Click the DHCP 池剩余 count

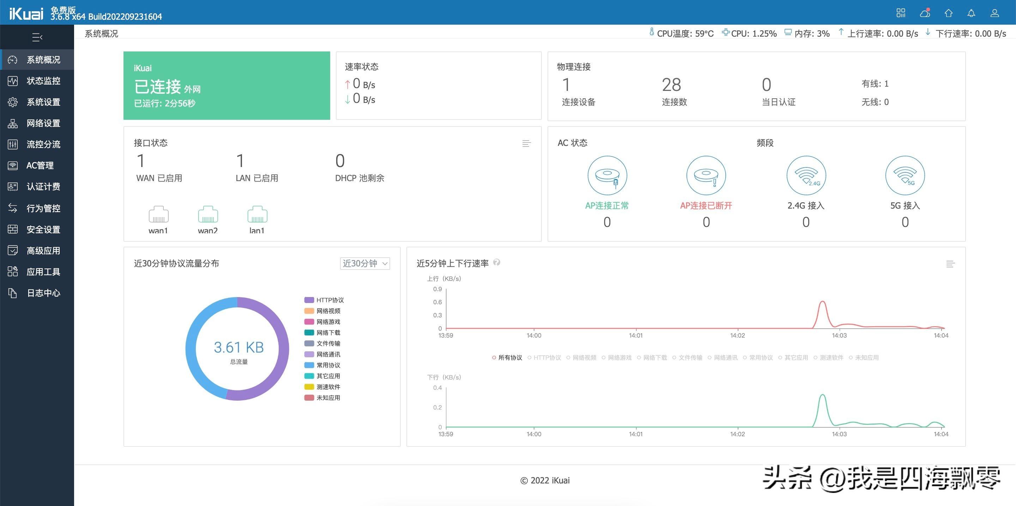click(x=340, y=161)
